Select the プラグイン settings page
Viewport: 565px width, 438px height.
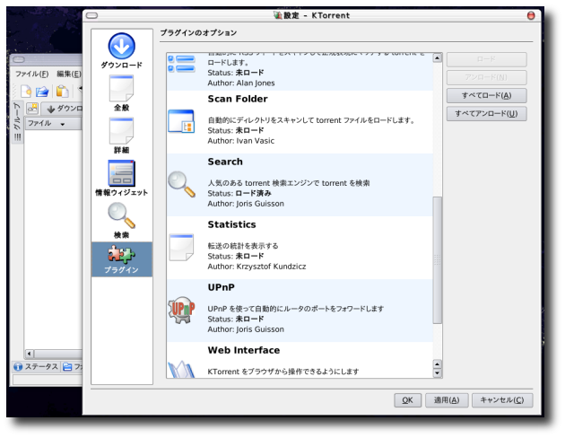(121, 259)
